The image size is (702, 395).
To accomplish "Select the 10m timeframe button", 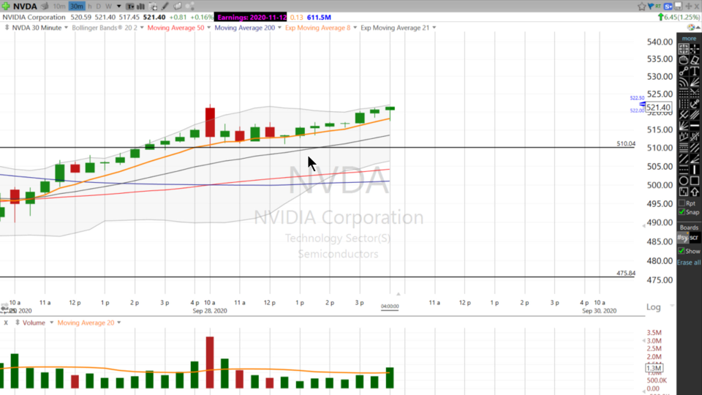I will point(58,7).
